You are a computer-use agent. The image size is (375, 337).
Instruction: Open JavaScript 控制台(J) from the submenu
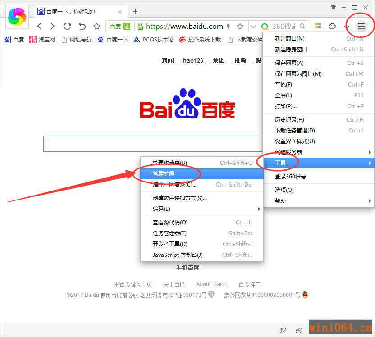[x=202, y=255]
